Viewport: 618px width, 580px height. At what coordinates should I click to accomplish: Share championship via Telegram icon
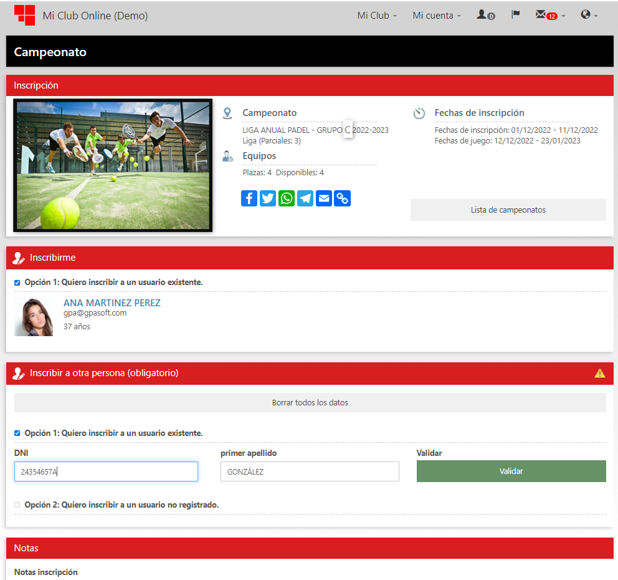[305, 198]
